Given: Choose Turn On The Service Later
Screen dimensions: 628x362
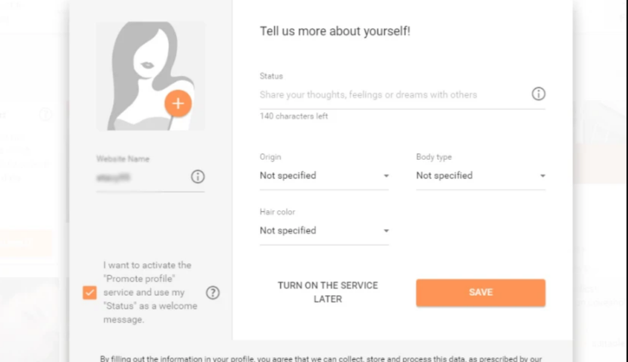Looking at the screenshot, I should pyautogui.click(x=327, y=292).
